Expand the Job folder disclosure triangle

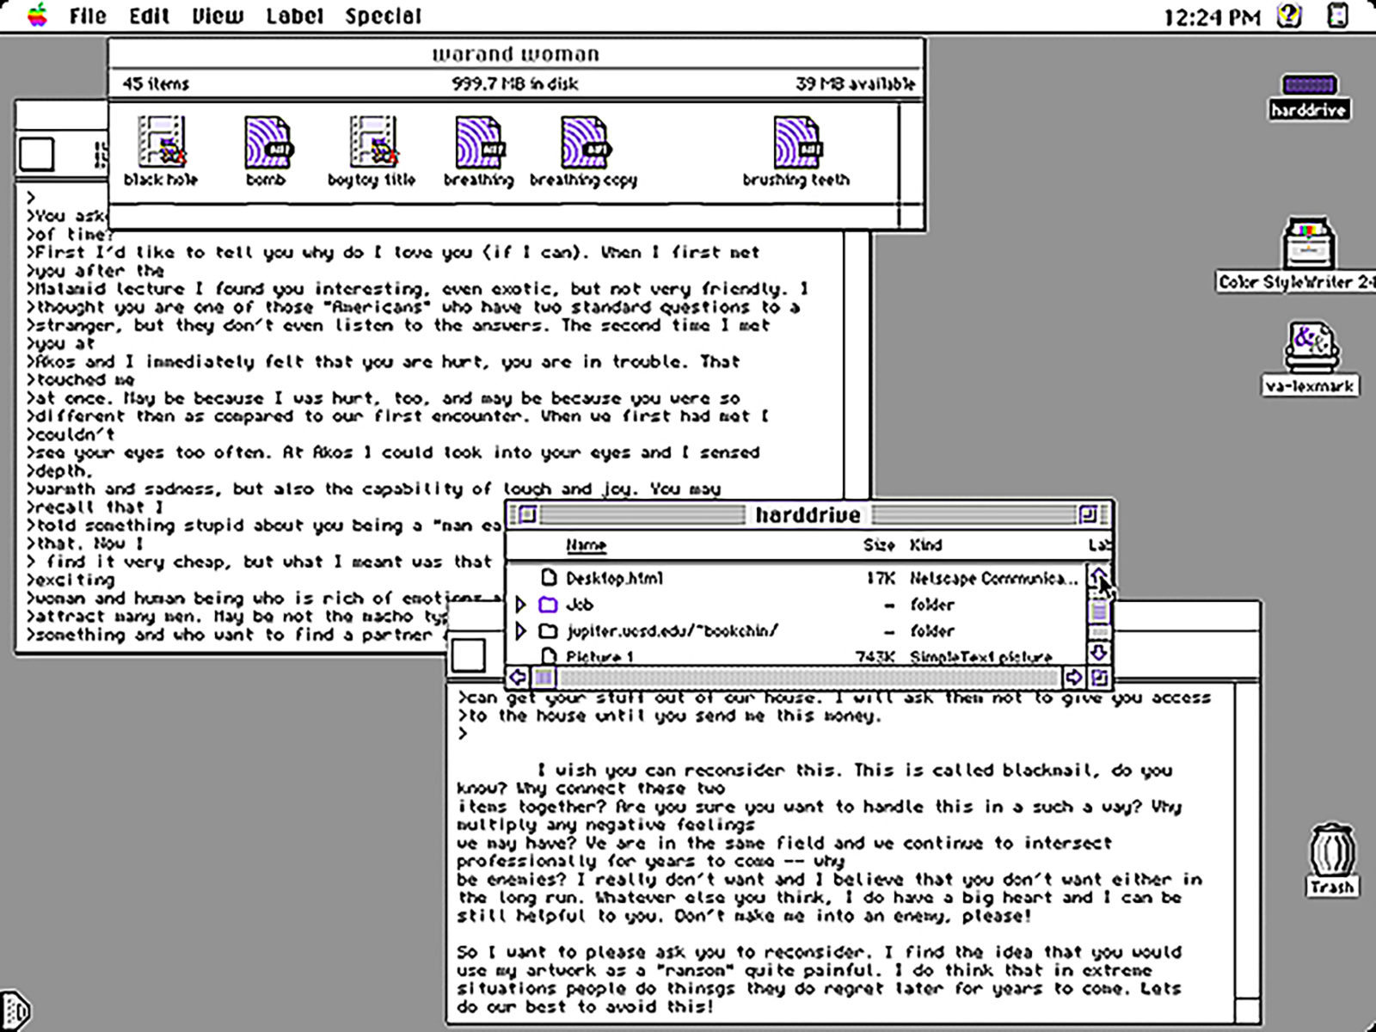tap(520, 605)
